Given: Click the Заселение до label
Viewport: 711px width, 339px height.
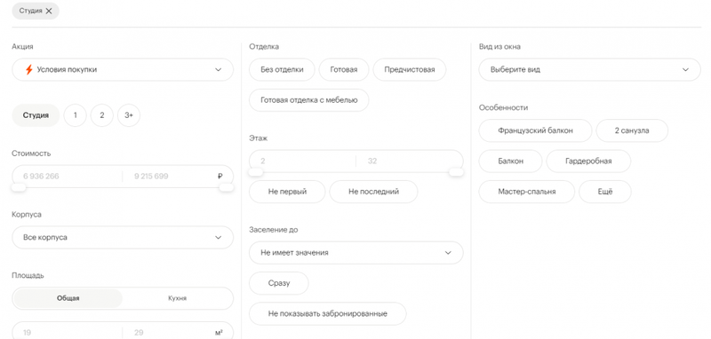Looking at the screenshot, I should pos(274,230).
